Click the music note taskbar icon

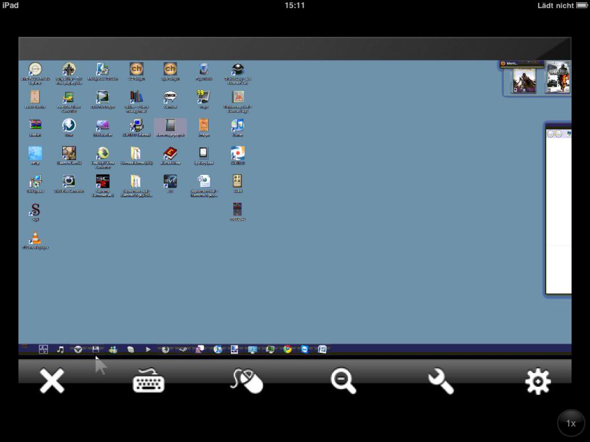click(x=60, y=349)
